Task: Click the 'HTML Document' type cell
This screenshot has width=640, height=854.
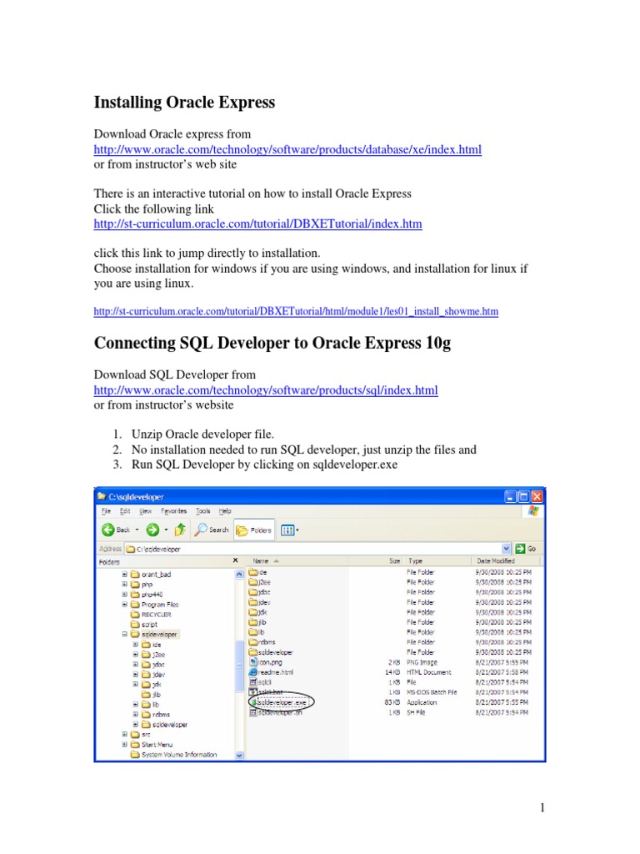Action: (429, 672)
